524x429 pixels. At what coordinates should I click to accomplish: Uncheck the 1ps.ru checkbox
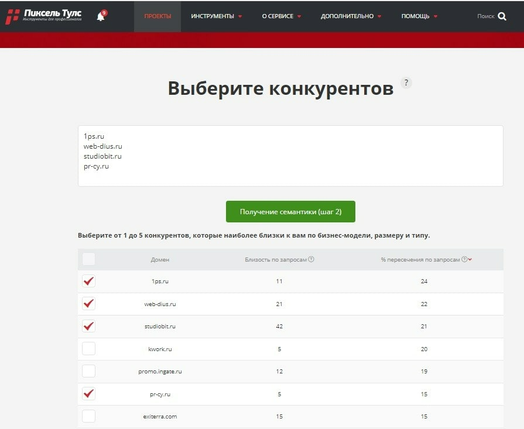point(88,281)
